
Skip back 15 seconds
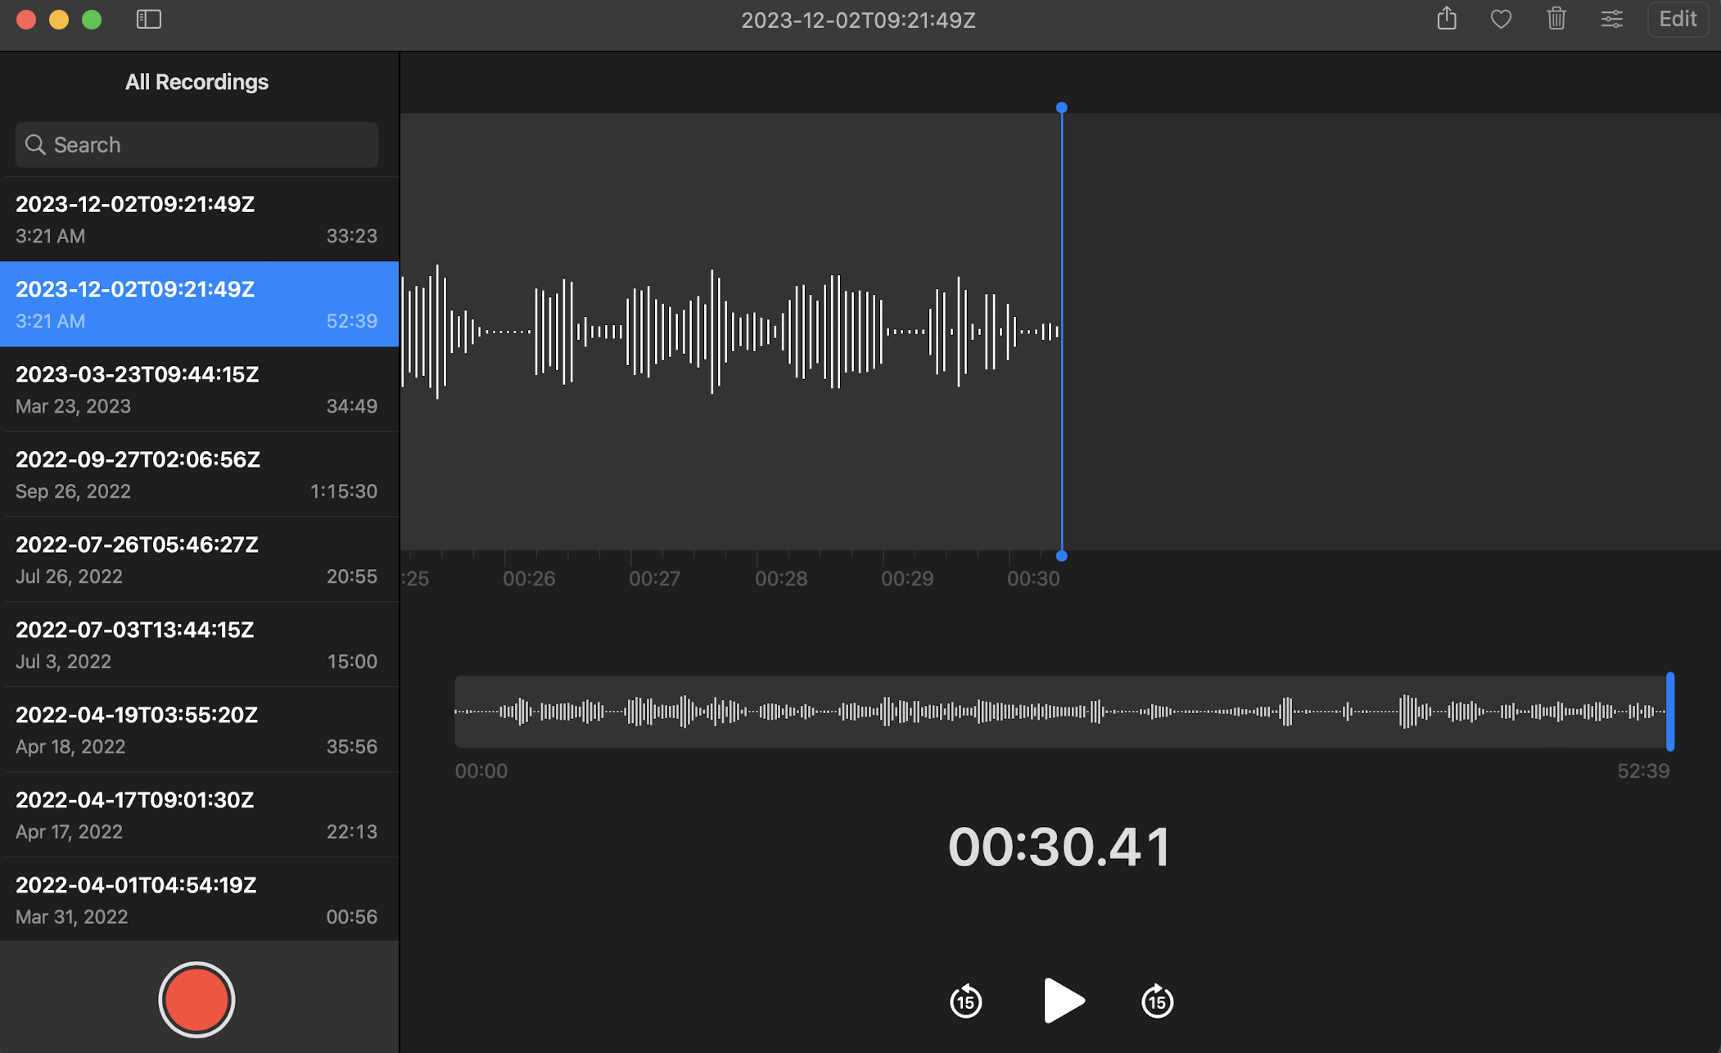tap(966, 1001)
